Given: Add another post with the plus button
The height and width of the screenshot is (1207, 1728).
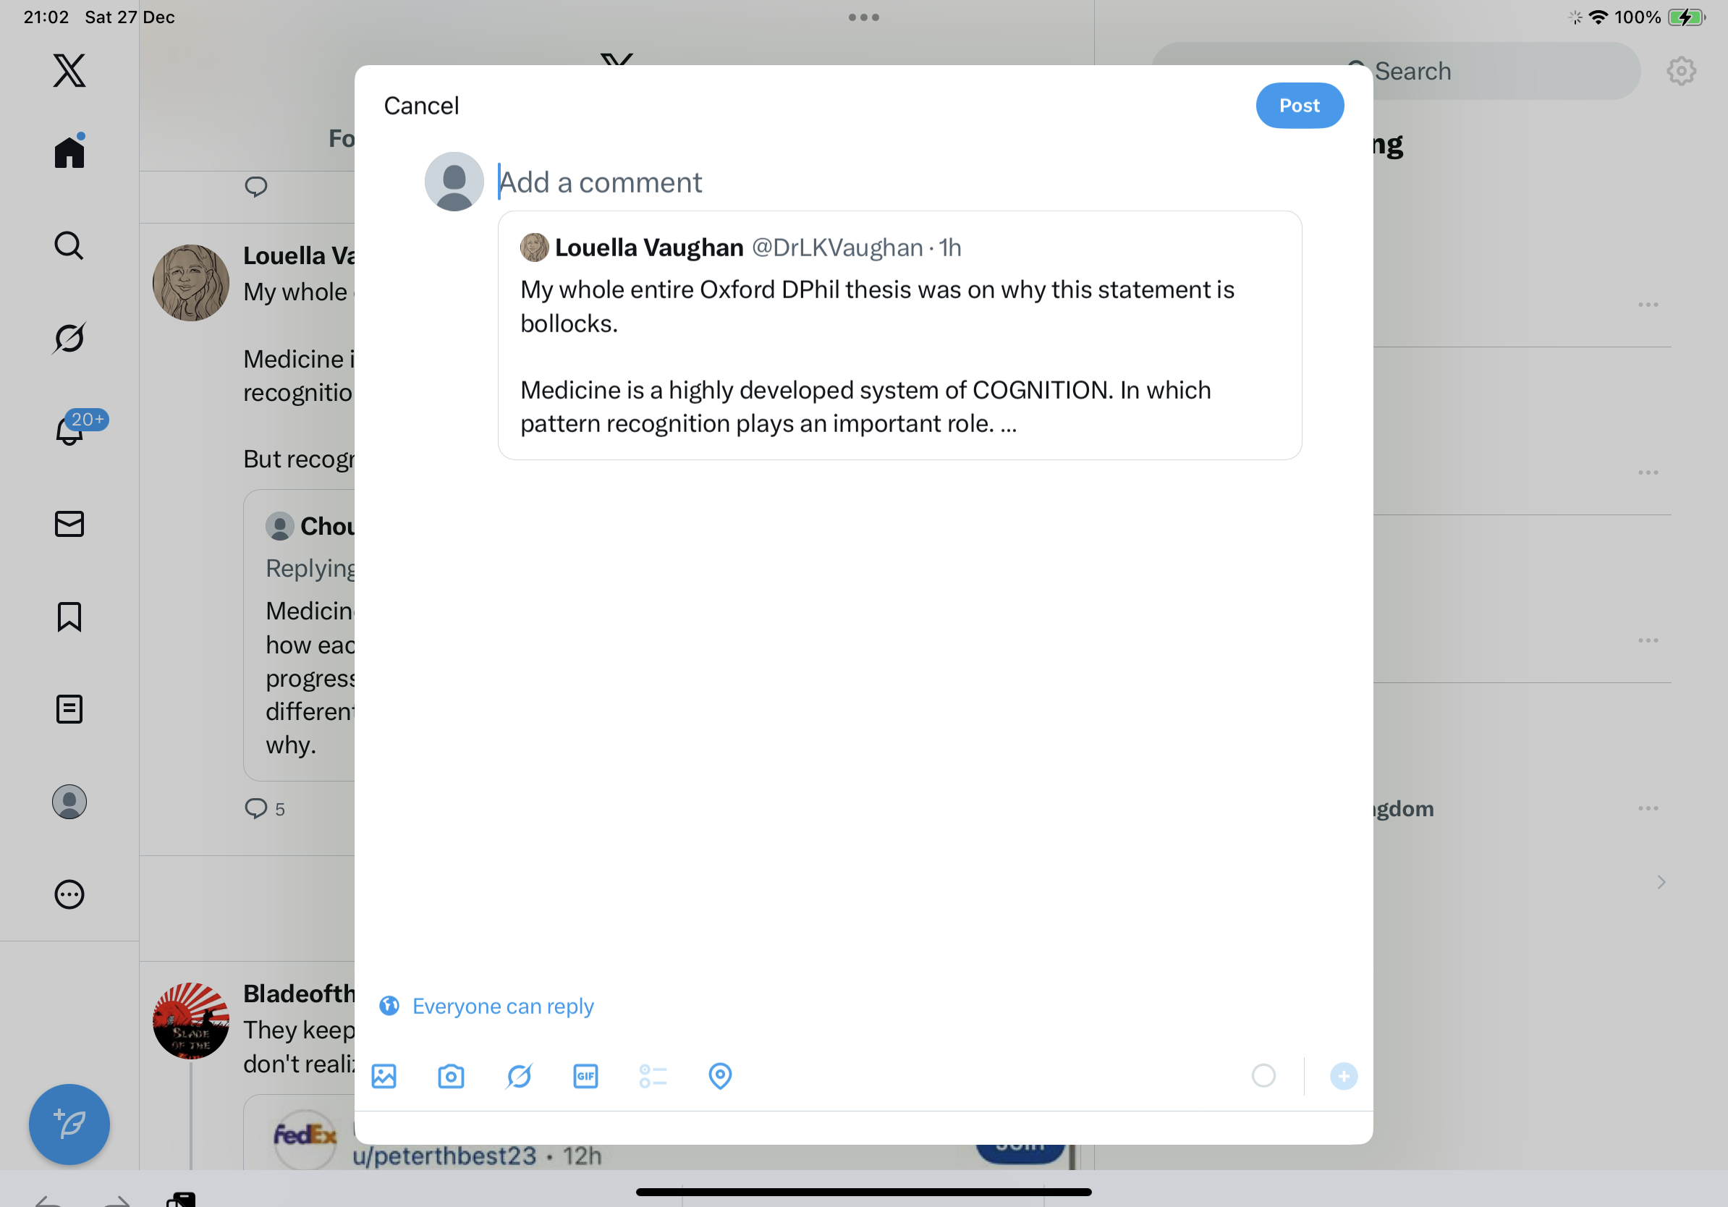Looking at the screenshot, I should click(1344, 1076).
